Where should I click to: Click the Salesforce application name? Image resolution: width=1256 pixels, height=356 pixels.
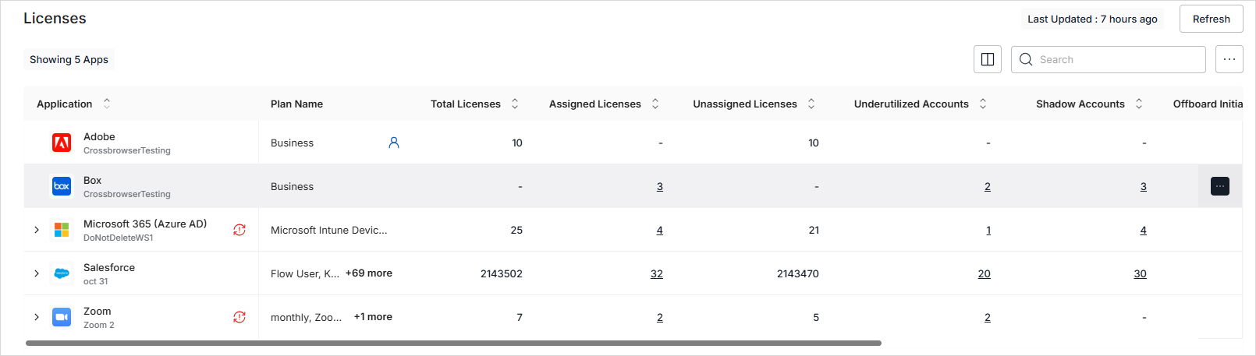[x=109, y=267]
